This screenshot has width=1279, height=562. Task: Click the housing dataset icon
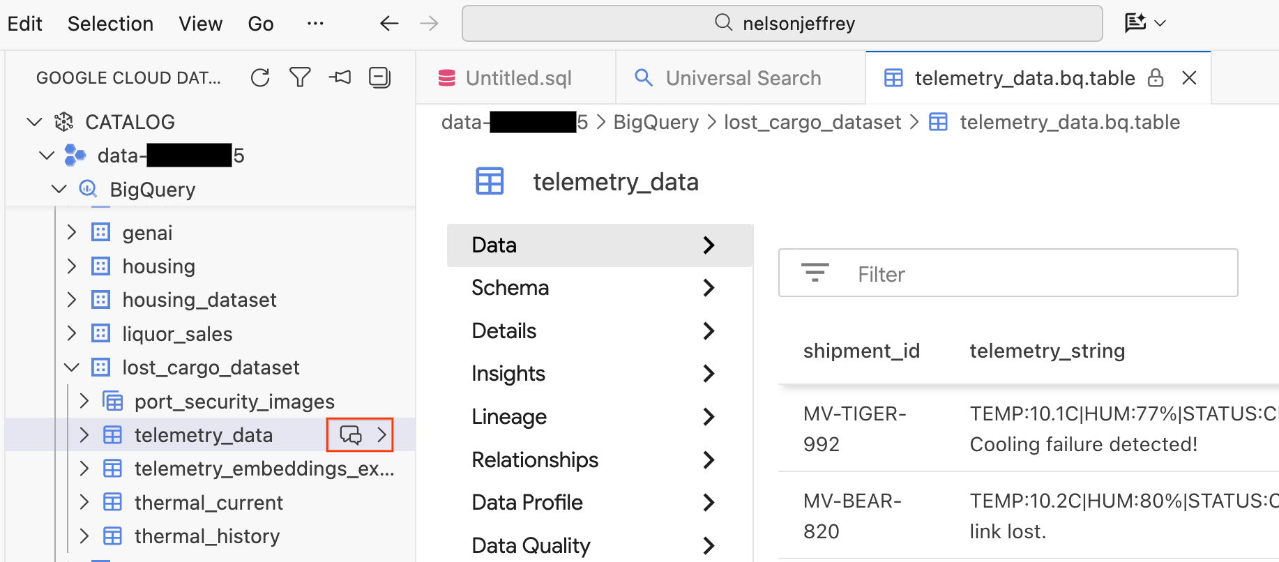click(x=100, y=266)
